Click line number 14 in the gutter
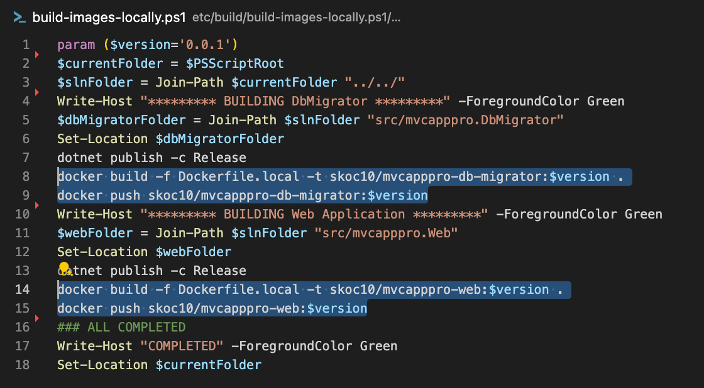This screenshot has height=388, width=704. pos(23,289)
